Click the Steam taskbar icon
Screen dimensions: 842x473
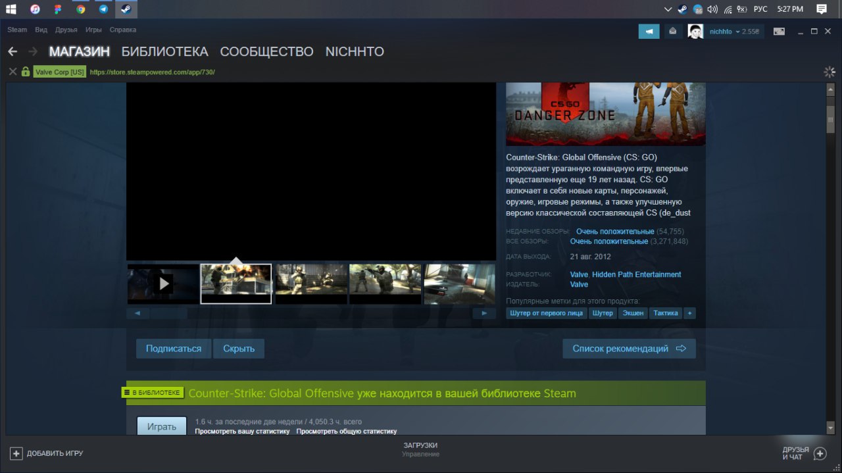(126, 9)
